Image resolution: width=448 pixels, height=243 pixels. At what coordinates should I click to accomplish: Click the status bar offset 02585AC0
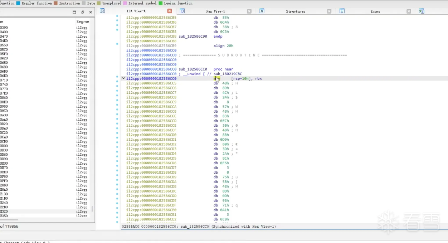131,227
